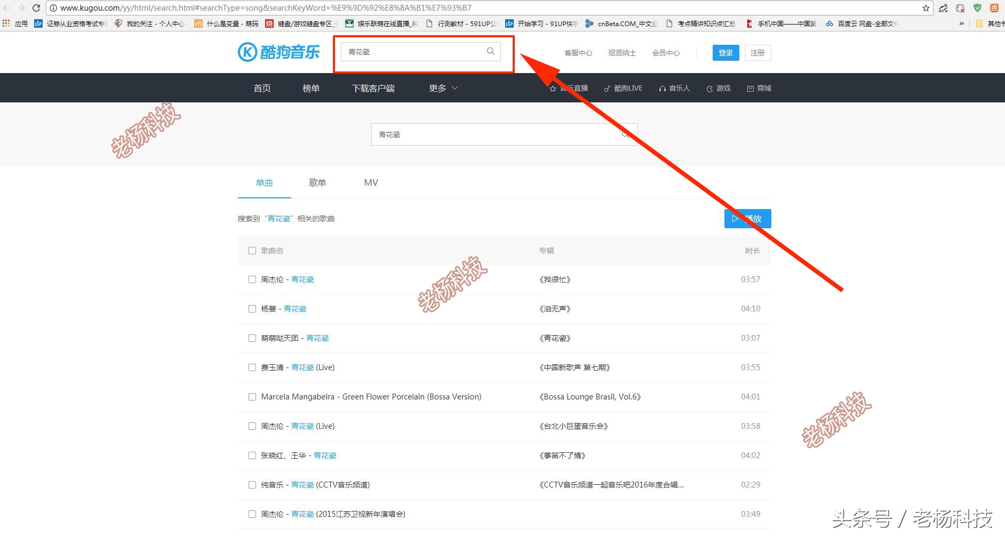
Task: Click the 音乐人 headphones icon
Action: (662, 88)
